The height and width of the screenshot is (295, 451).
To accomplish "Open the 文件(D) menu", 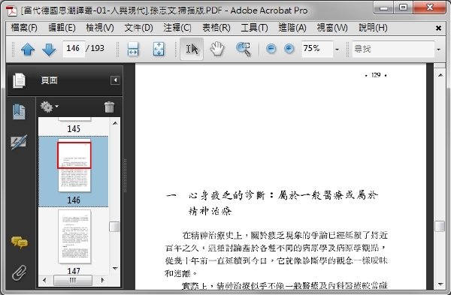I will (x=138, y=28).
